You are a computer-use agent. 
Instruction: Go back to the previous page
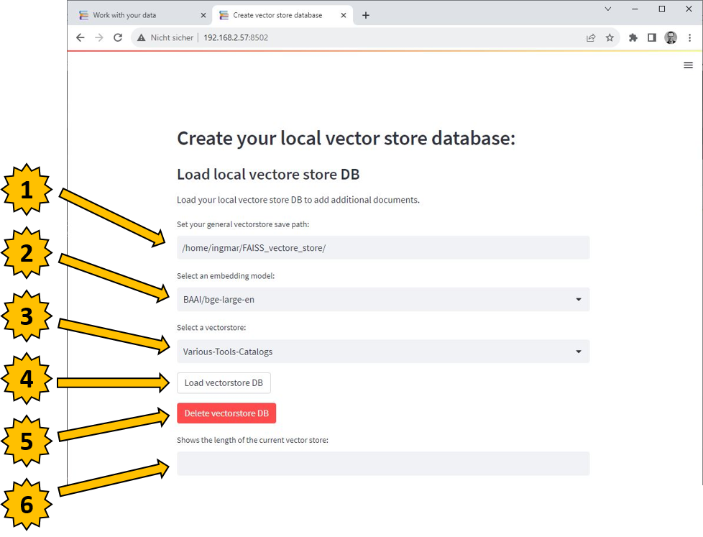[x=81, y=37]
